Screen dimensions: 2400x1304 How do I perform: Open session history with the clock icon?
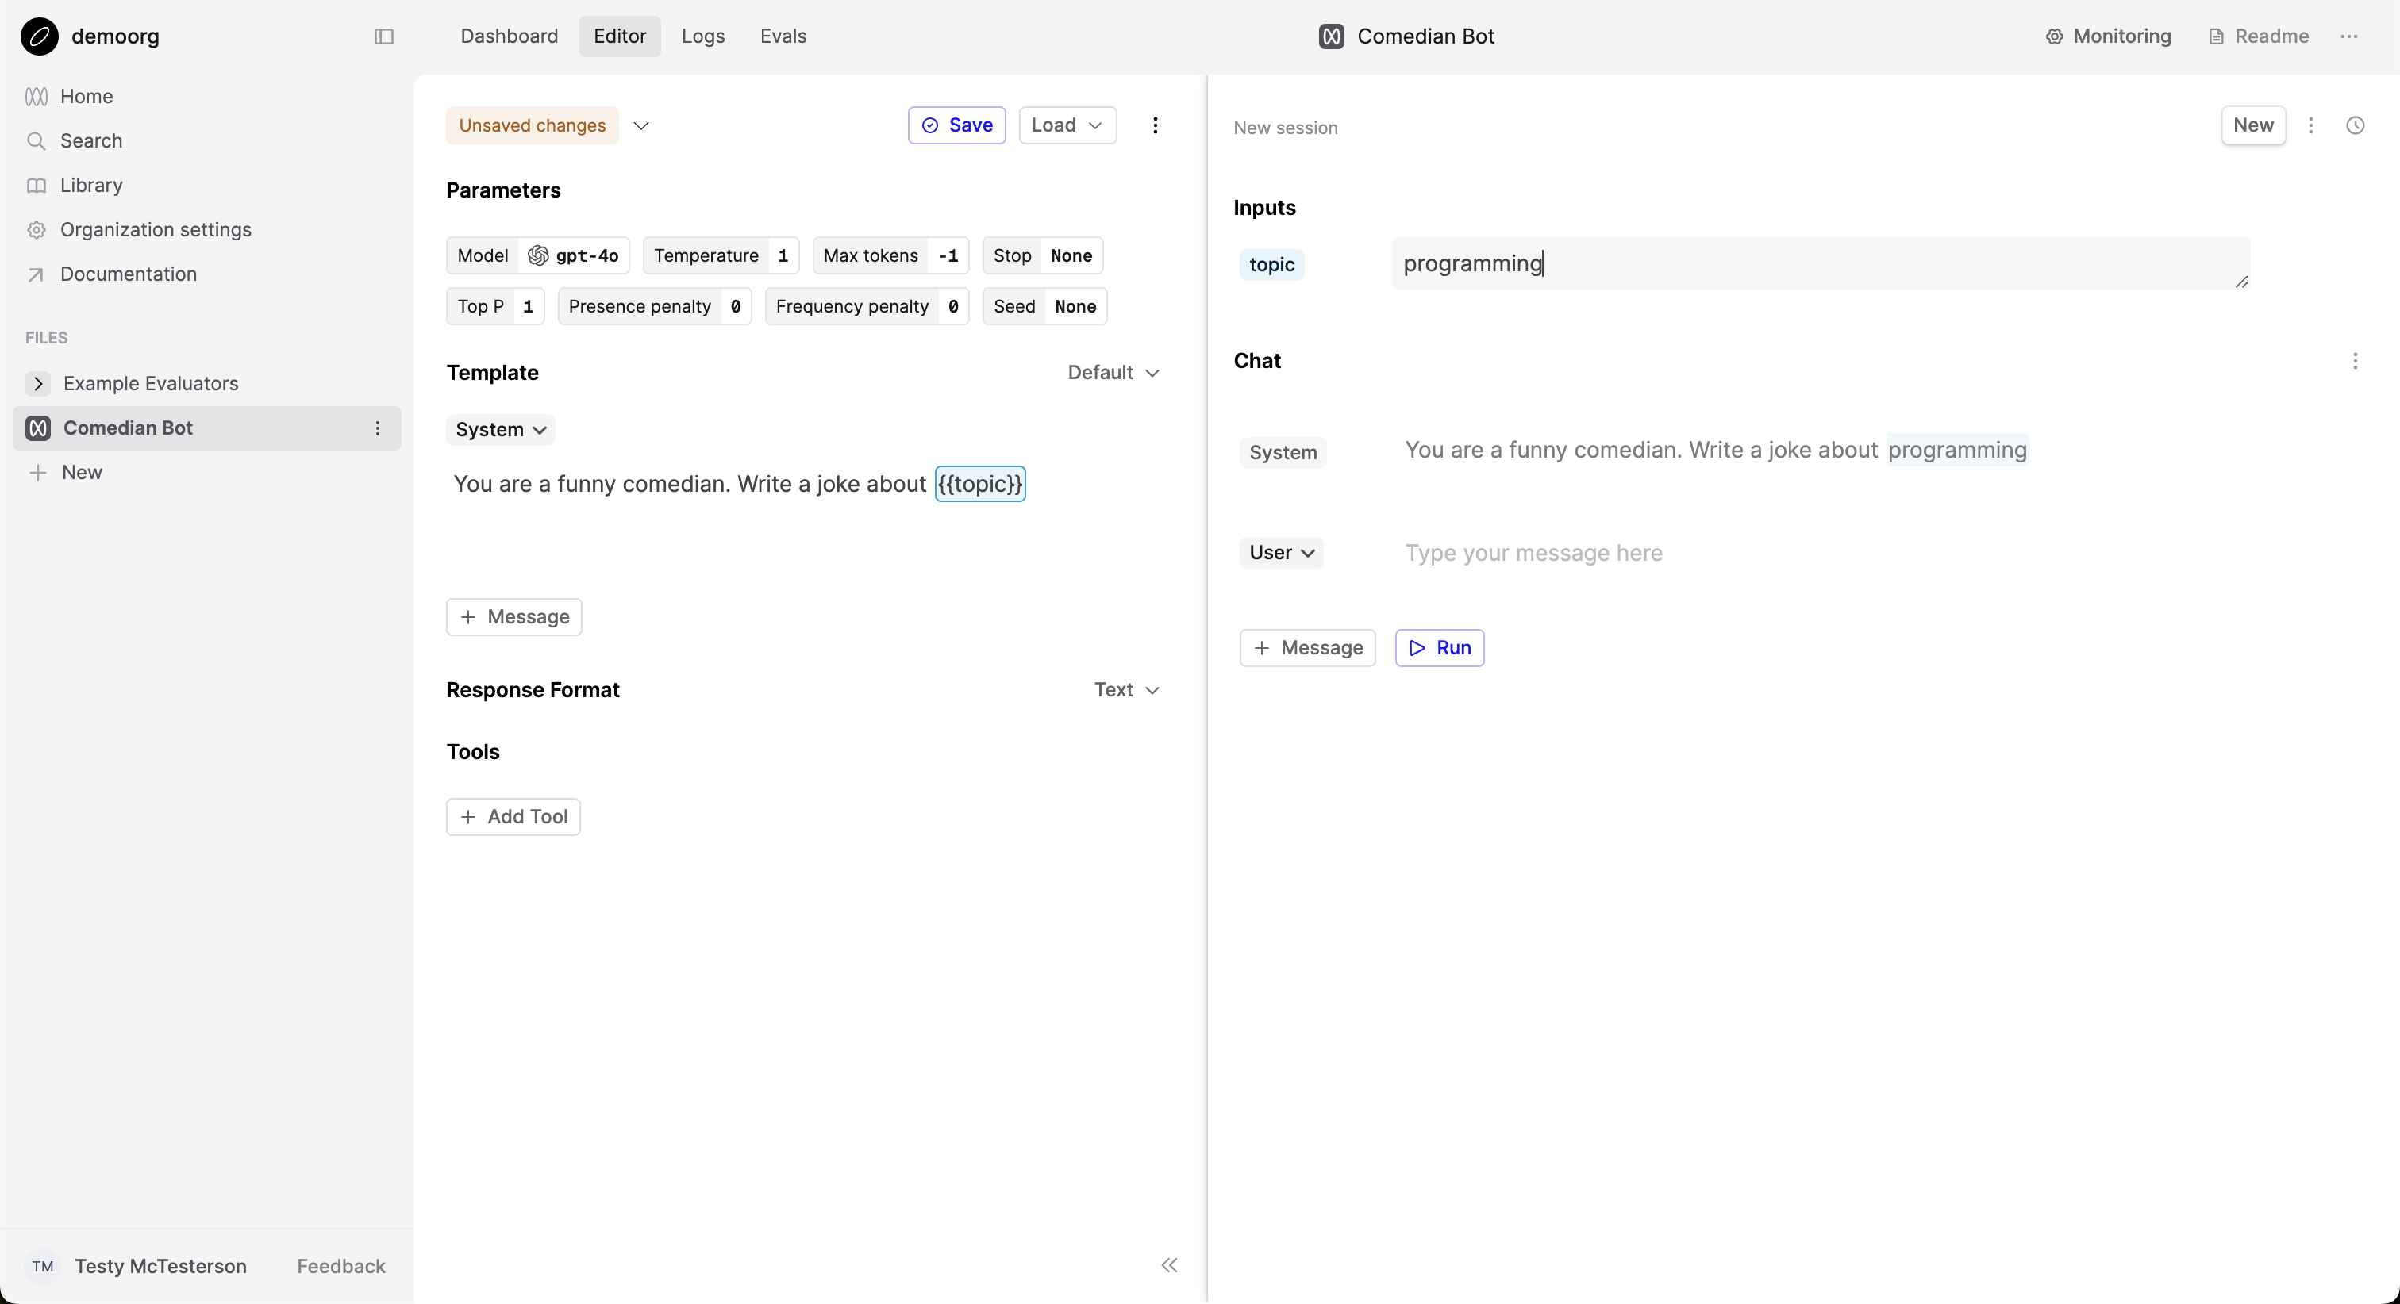point(2356,125)
